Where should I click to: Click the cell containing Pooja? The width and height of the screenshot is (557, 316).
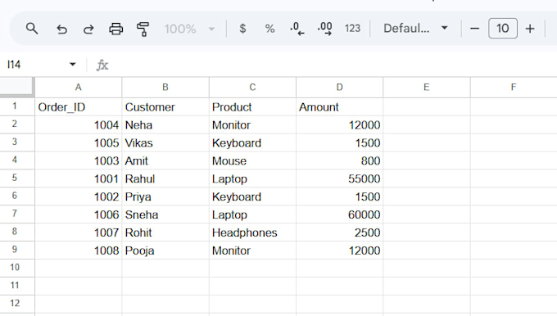[x=165, y=251]
